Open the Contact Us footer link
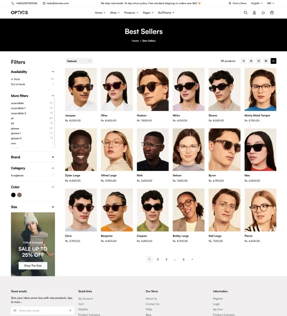Viewport: 287px width, 316px height. click(153, 304)
